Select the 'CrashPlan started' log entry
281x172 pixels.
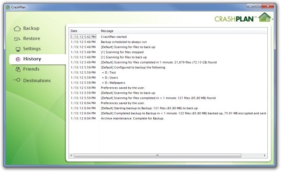(x=114, y=37)
